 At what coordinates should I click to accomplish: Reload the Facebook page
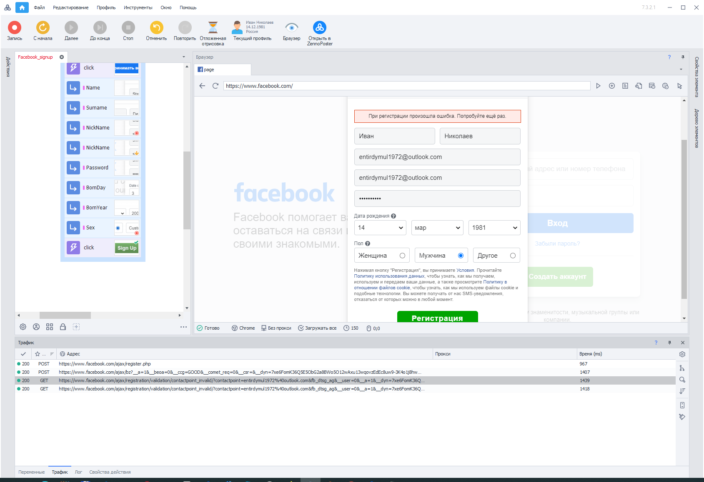[215, 86]
